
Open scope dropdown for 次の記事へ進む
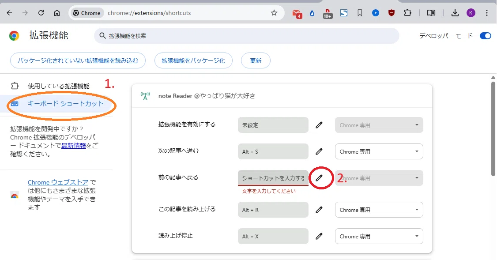coord(379,151)
